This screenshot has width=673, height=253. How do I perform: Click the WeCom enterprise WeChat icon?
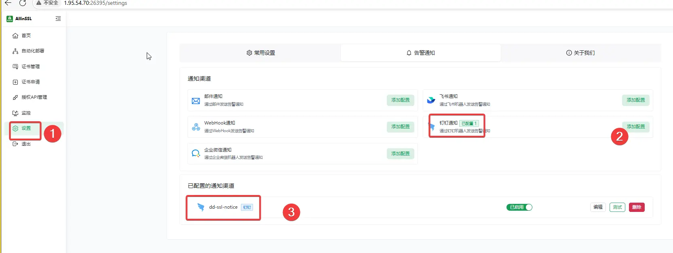coord(196,153)
